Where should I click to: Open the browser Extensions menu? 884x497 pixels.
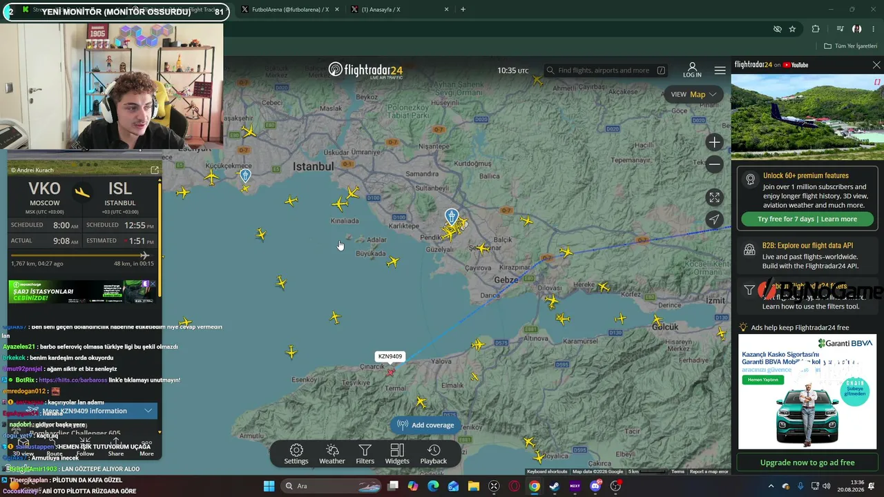click(x=816, y=29)
